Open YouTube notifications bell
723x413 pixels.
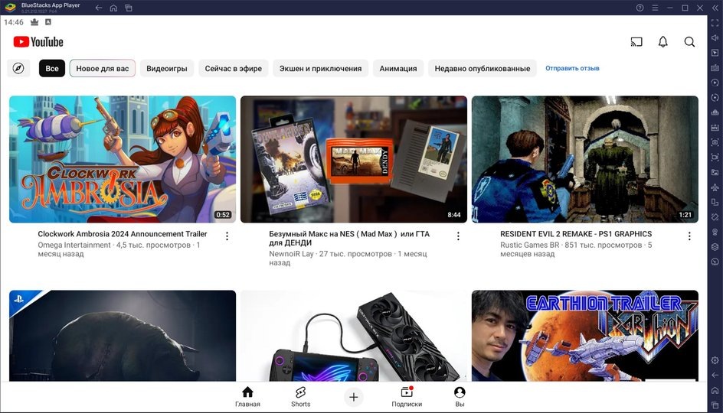662,42
